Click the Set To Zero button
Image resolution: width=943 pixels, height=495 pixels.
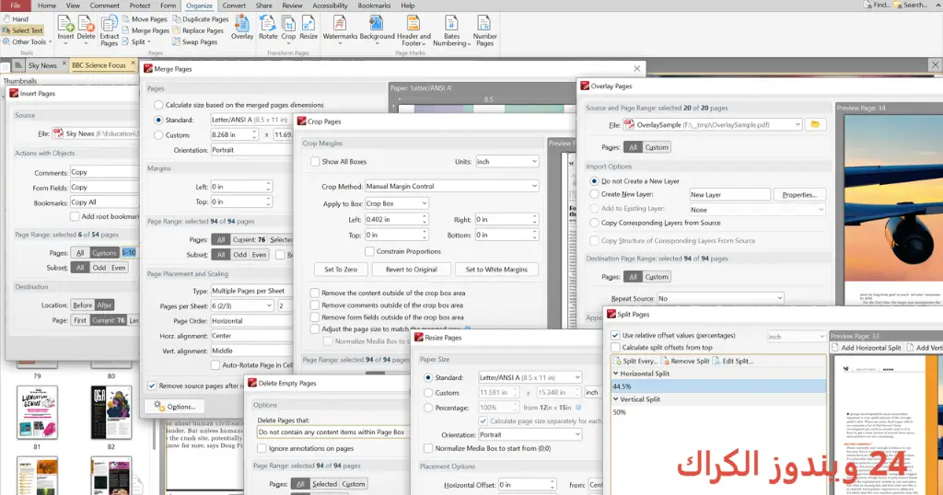[x=341, y=270]
